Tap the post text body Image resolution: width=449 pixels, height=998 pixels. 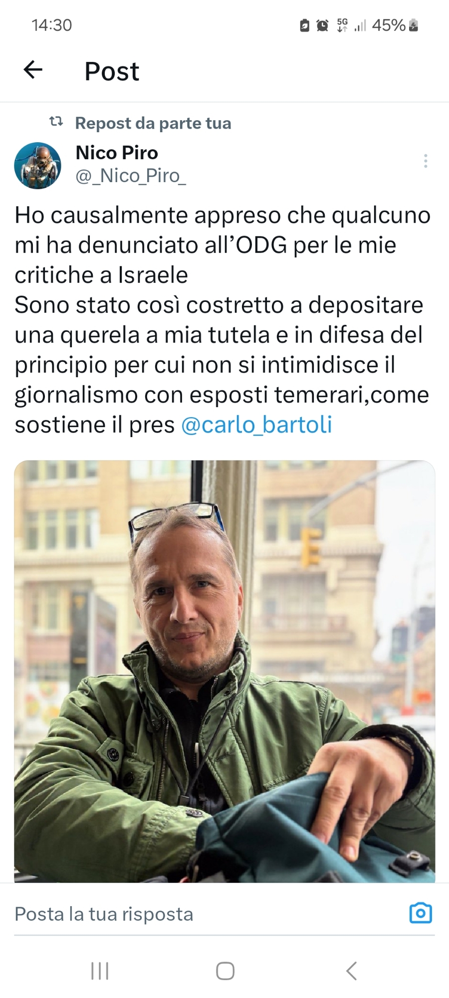[x=223, y=320]
